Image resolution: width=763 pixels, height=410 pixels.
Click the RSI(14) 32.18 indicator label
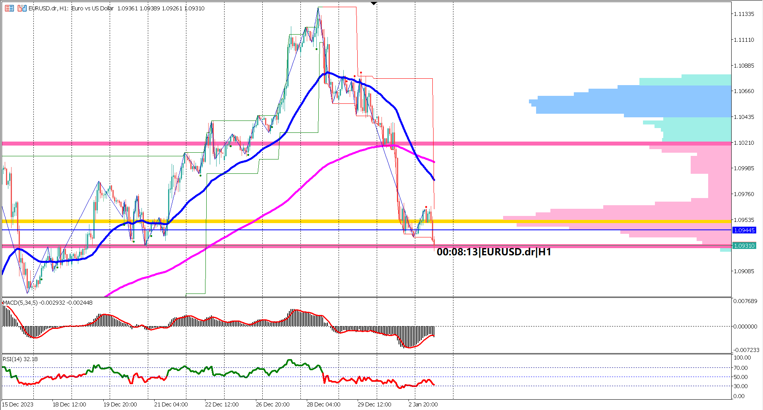tap(19, 359)
